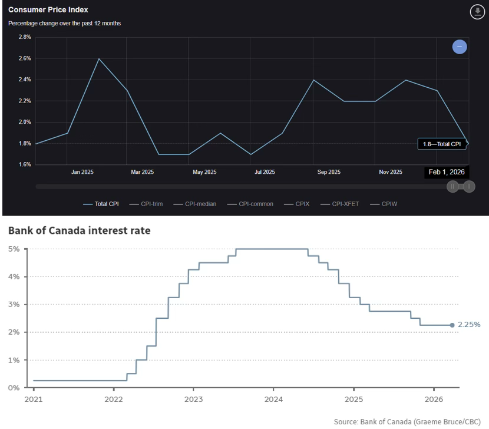489x429 pixels.
Task: Click the Source: Bank of Canada credit text
Action: [407, 422]
